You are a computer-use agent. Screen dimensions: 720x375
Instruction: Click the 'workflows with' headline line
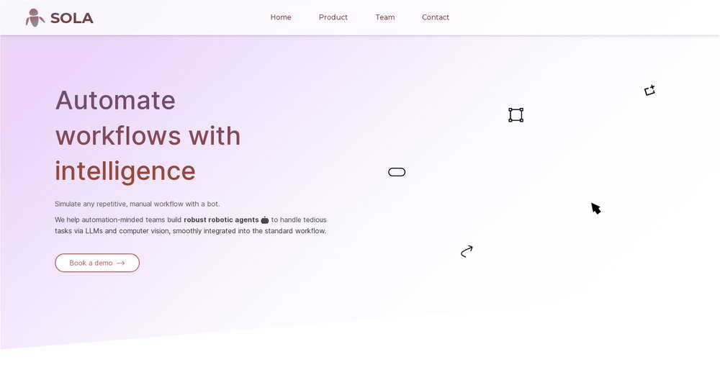pyautogui.click(x=148, y=135)
